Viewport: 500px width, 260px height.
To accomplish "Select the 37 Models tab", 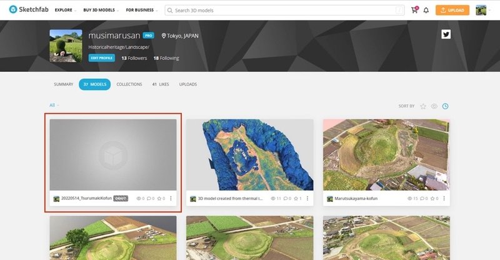I will tap(95, 84).
